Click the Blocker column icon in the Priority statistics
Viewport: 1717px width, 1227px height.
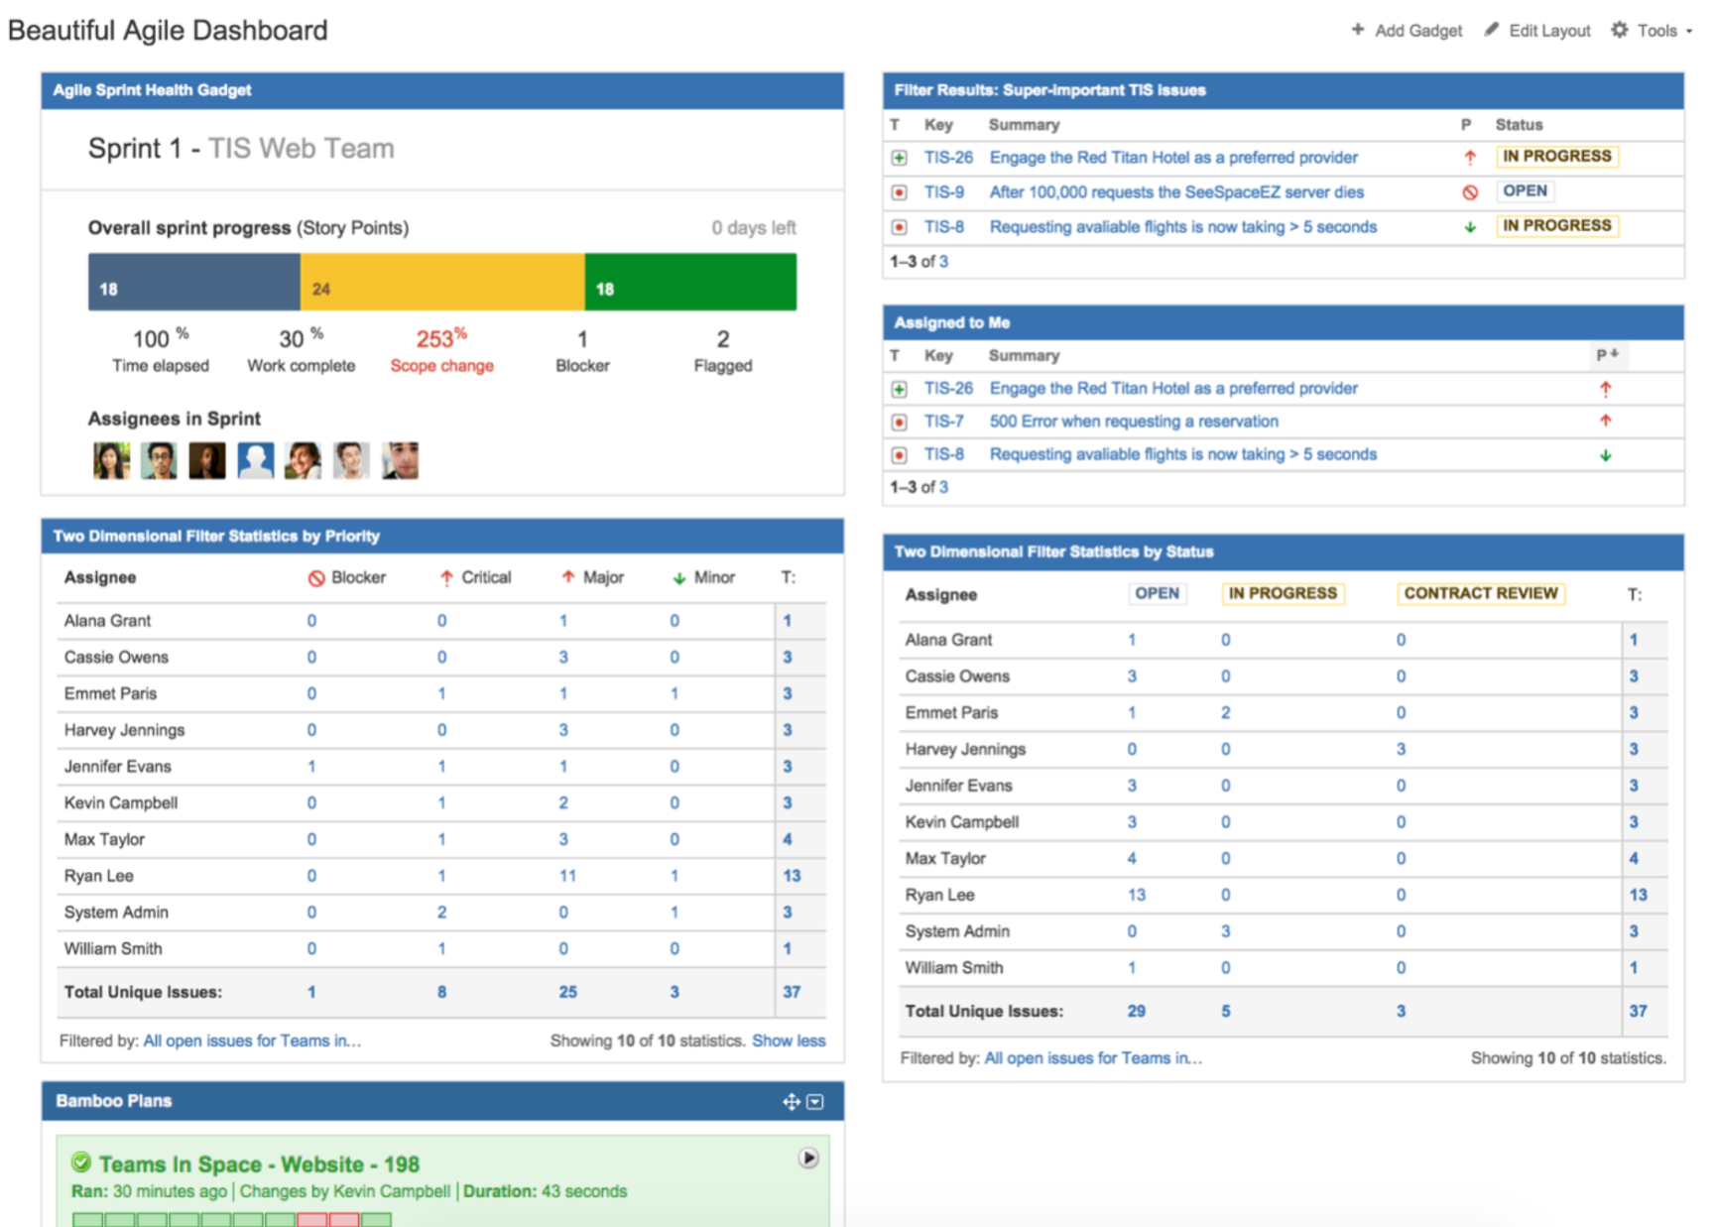[x=316, y=578]
